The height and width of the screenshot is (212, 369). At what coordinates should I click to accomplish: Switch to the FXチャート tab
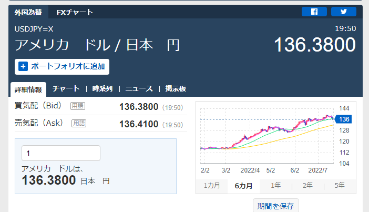click(x=75, y=12)
